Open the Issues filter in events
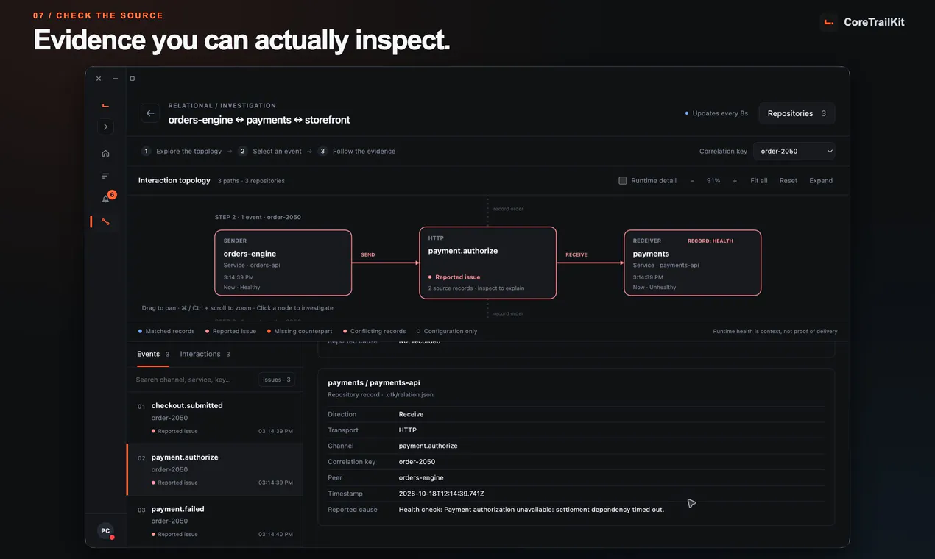This screenshot has width=935, height=559. tap(277, 380)
